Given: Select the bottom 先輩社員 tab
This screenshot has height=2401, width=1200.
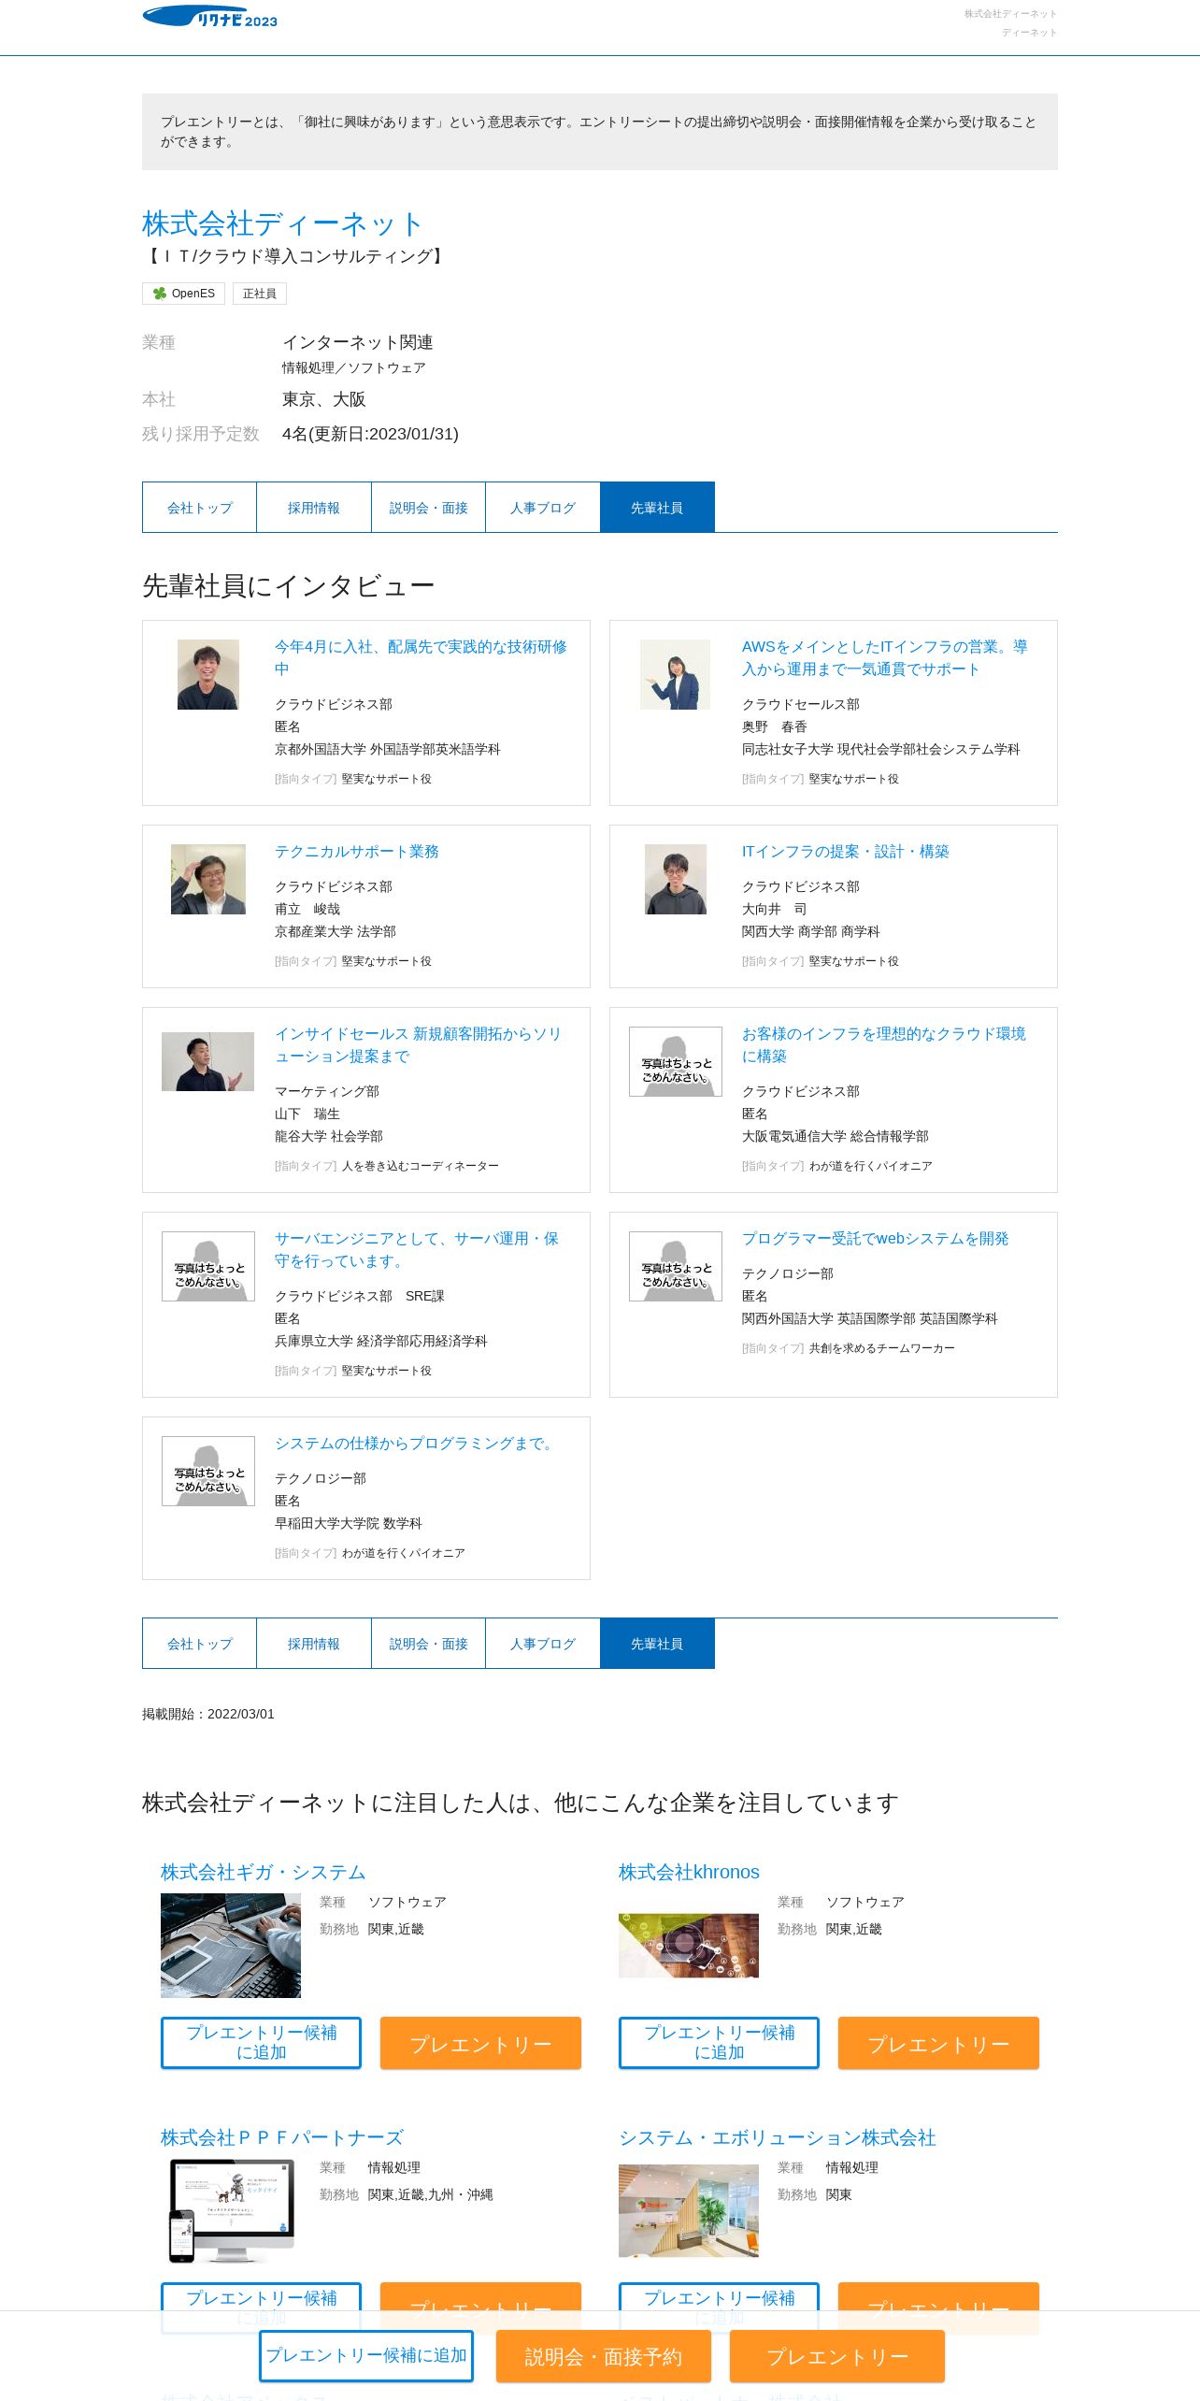Looking at the screenshot, I should [x=657, y=1644].
